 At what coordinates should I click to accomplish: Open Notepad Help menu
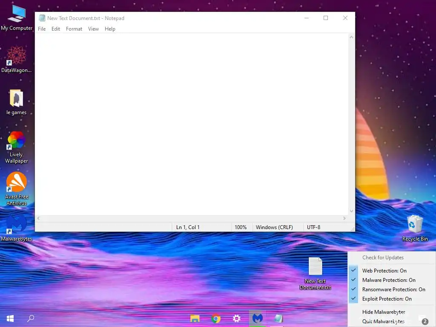click(x=110, y=29)
